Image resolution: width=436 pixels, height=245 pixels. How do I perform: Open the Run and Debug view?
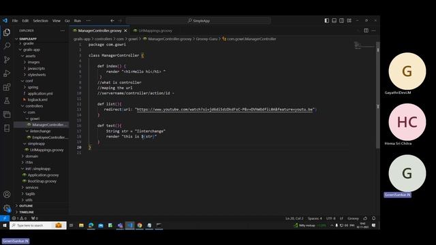[7, 73]
